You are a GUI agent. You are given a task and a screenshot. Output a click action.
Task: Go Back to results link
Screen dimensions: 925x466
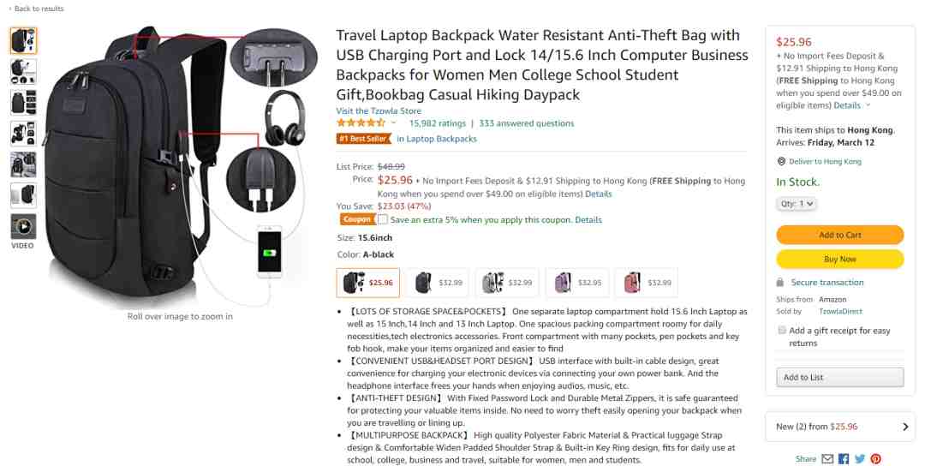tap(36, 9)
